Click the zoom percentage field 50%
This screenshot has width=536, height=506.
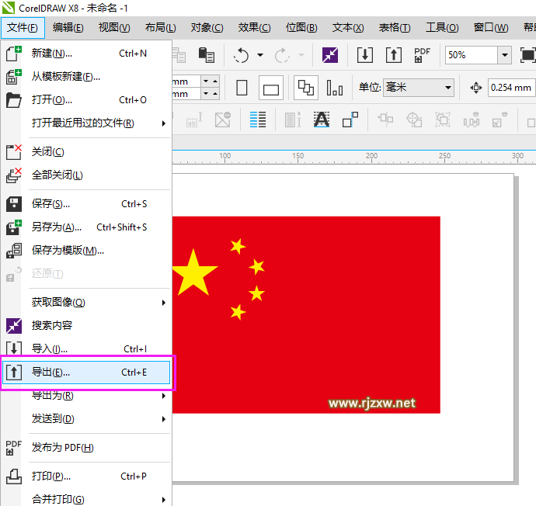471,55
